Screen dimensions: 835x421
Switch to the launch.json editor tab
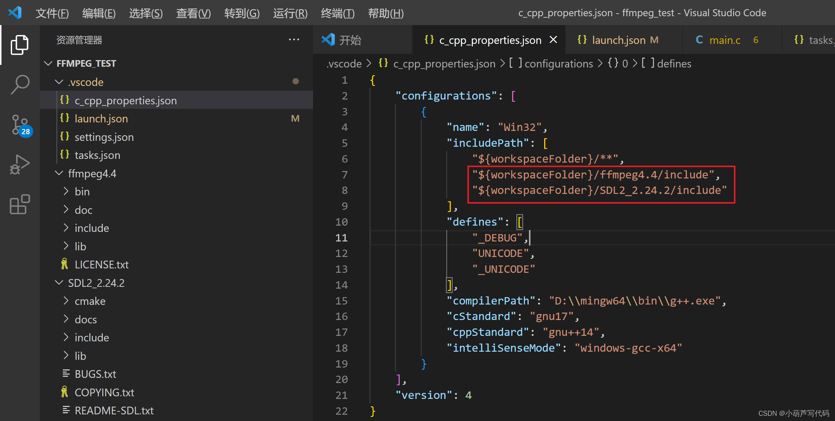618,40
